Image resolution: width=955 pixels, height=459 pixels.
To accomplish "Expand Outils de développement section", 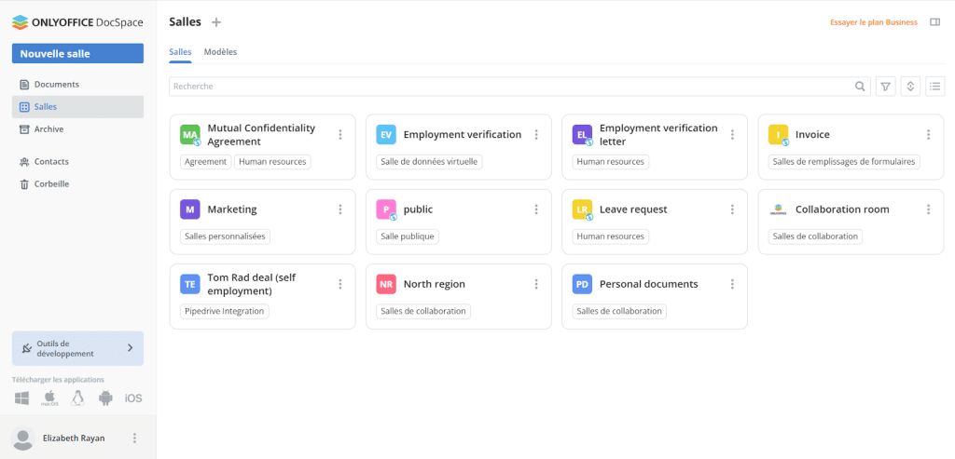I will tap(130, 348).
